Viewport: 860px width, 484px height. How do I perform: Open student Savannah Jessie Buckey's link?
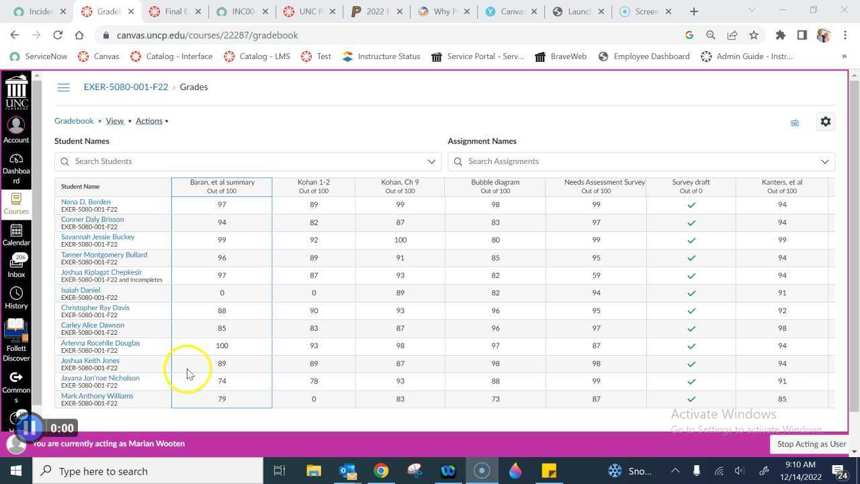(97, 237)
